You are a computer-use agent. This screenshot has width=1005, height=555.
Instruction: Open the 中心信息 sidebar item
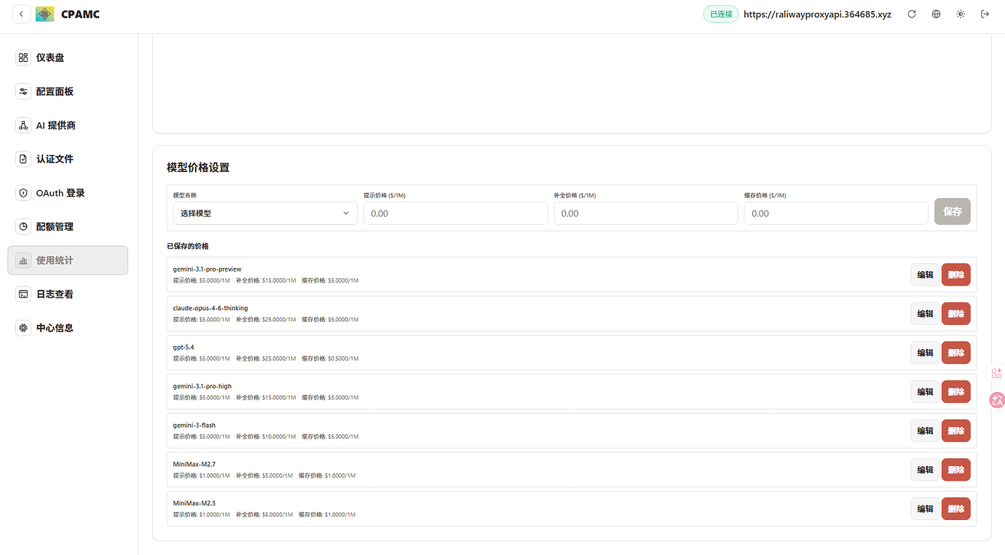[68, 328]
